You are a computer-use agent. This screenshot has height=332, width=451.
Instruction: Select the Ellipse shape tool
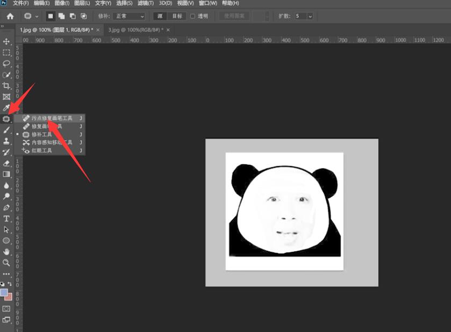(x=6, y=241)
